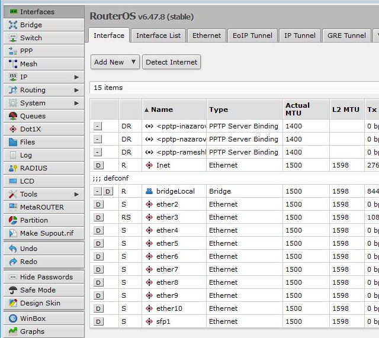This screenshot has height=338, width=379.
Task: Sort table by Type column
Action: [x=245, y=110]
